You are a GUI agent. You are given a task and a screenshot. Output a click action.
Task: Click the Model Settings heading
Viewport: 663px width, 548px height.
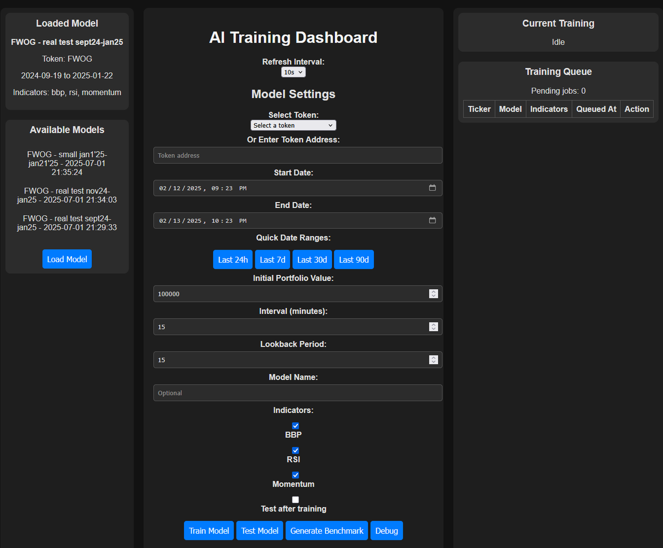point(293,94)
